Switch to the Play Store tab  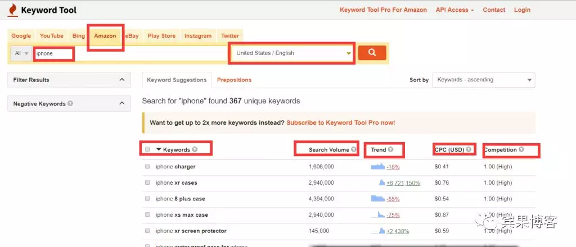tap(161, 35)
